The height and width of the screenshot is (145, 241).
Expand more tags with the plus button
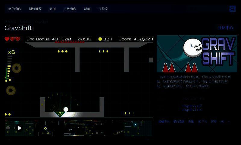[229, 122]
